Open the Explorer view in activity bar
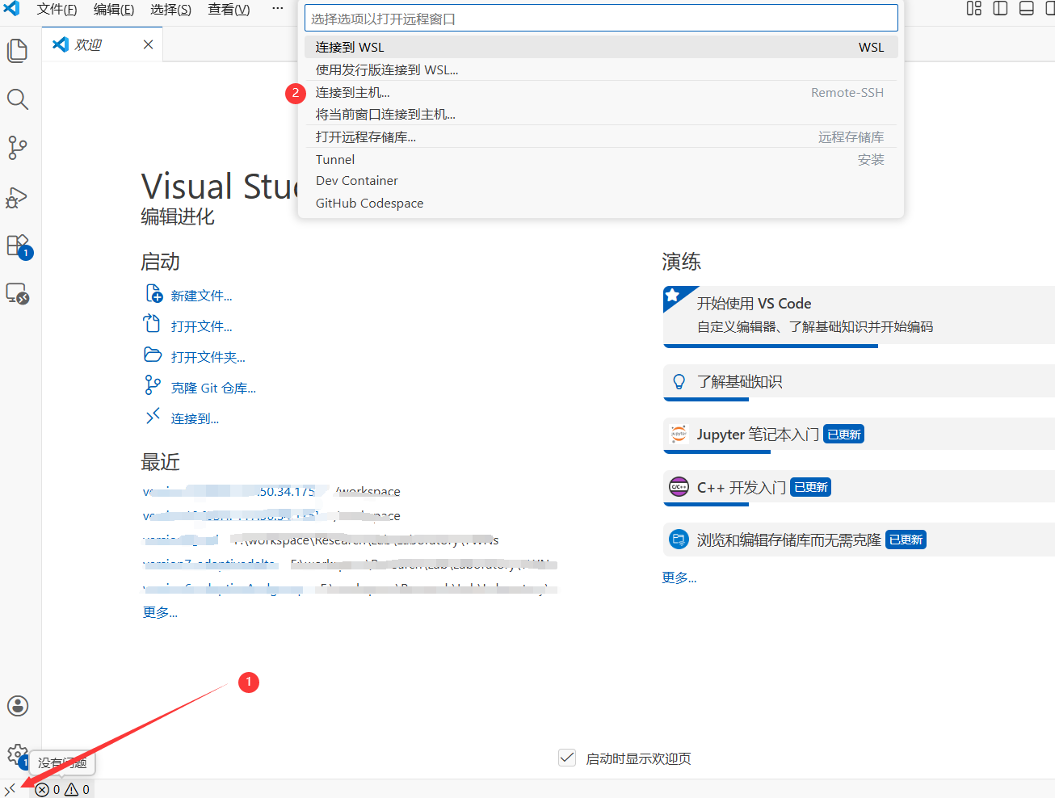 (17, 51)
